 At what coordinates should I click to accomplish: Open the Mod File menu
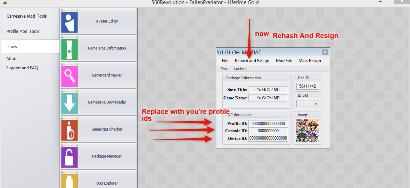point(284,60)
